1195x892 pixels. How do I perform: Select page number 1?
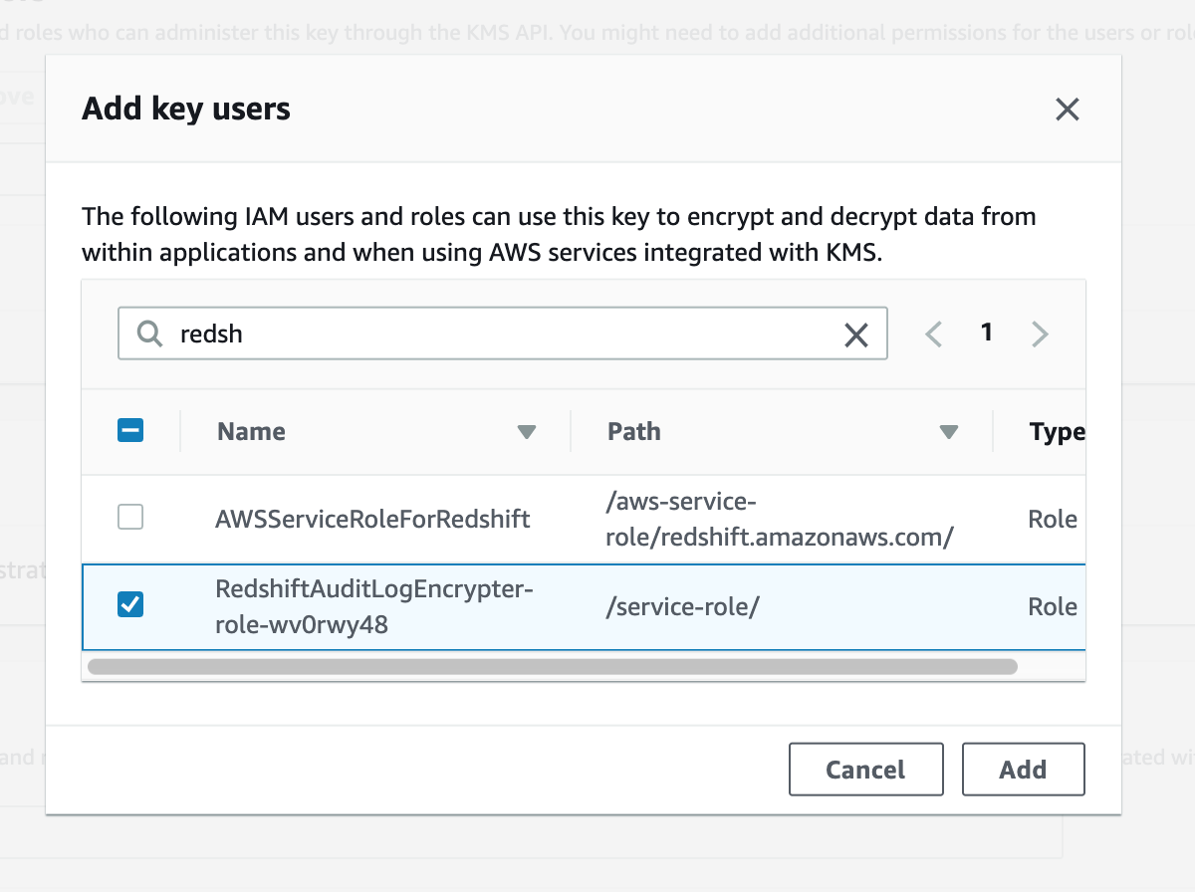coord(986,333)
